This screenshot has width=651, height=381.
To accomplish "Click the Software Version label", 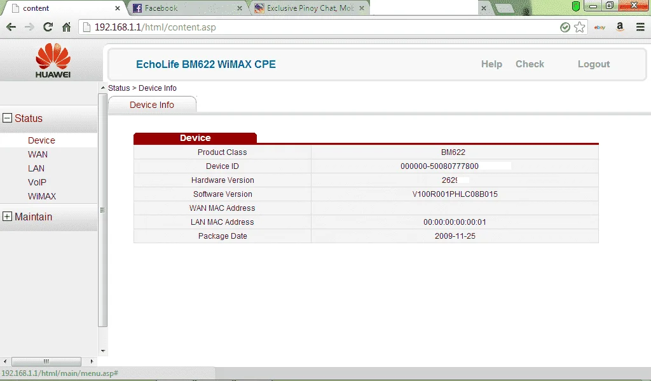I will (223, 194).
